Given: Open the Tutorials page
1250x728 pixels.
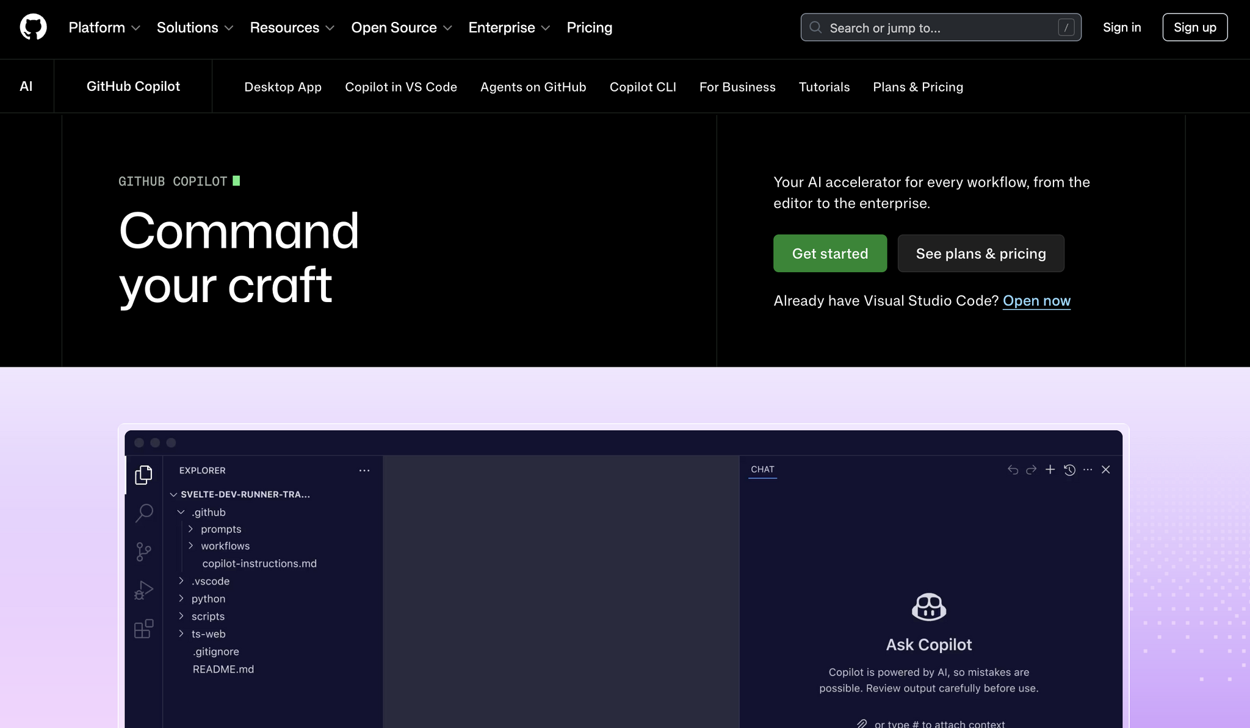Looking at the screenshot, I should pos(824,87).
